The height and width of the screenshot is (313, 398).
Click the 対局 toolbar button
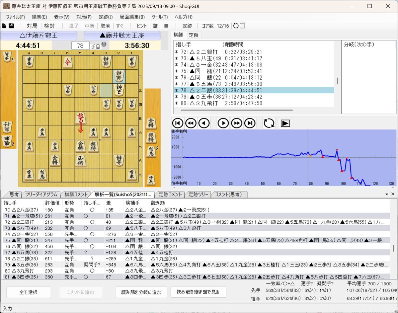32,26
